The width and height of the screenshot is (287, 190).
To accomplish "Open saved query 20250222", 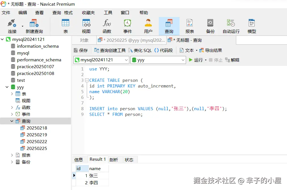I will click(x=37, y=142).
